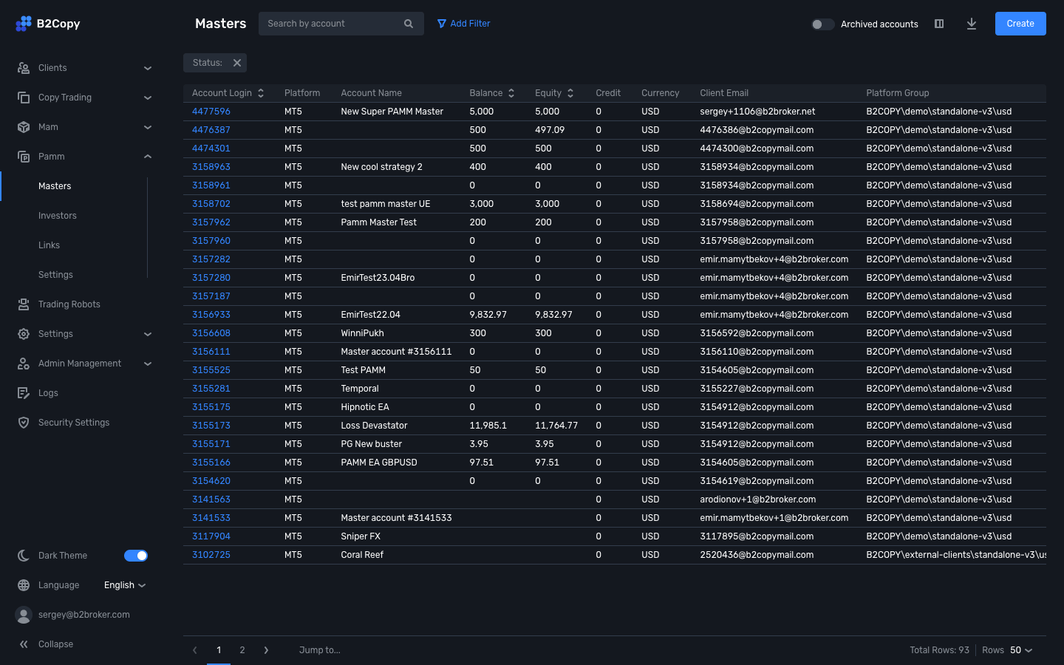Click the Security Settings shield icon
The width and height of the screenshot is (1064, 665).
[24, 423]
